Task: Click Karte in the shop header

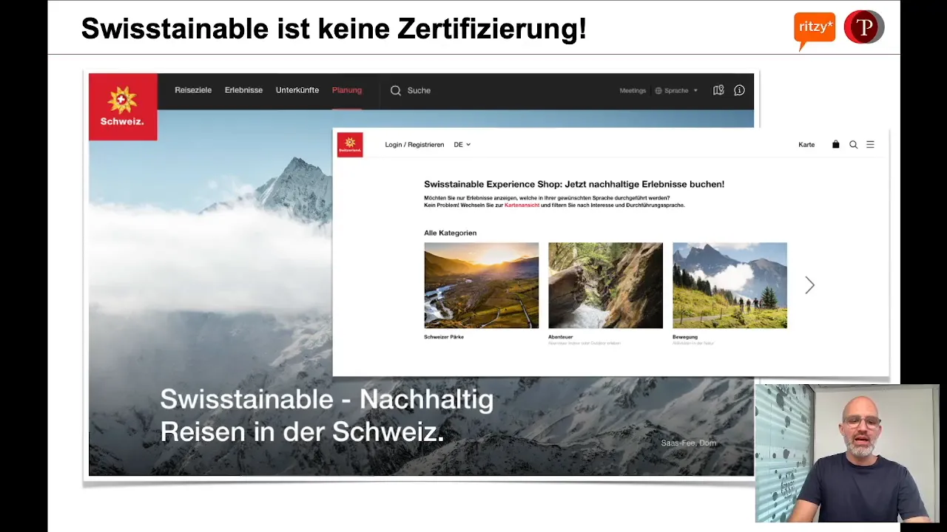Action: [x=806, y=144]
